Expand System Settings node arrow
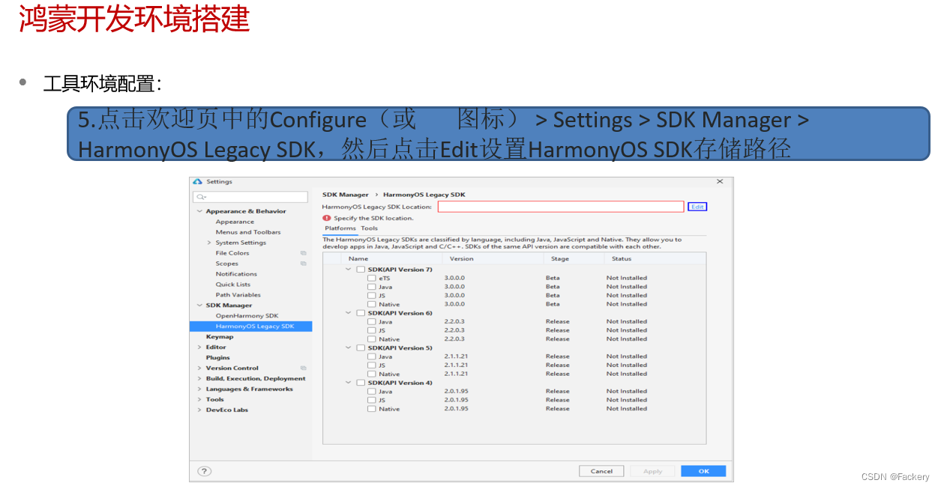The width and height of the screenshot is (941, 489). pos(209,243)
